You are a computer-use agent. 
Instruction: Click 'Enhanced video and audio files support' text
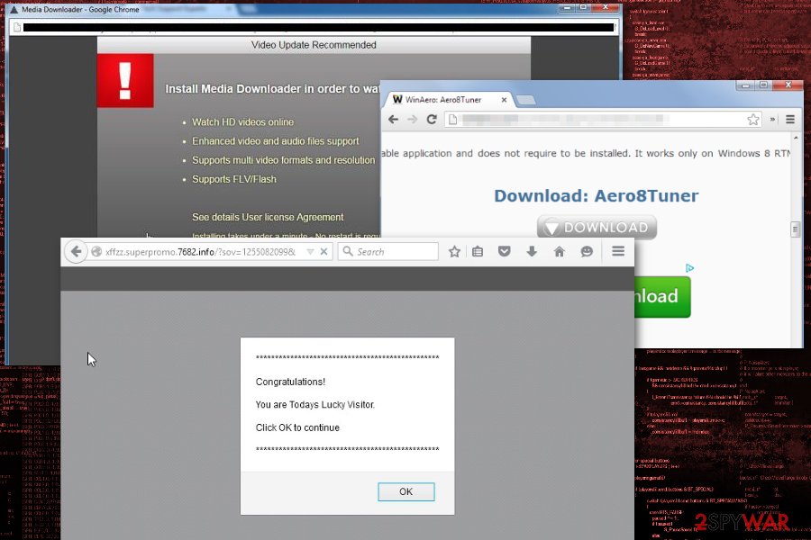(275, 141)
